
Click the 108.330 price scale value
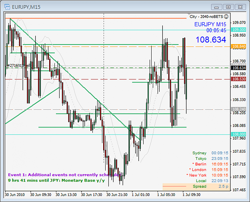click(x=239, y=100)
